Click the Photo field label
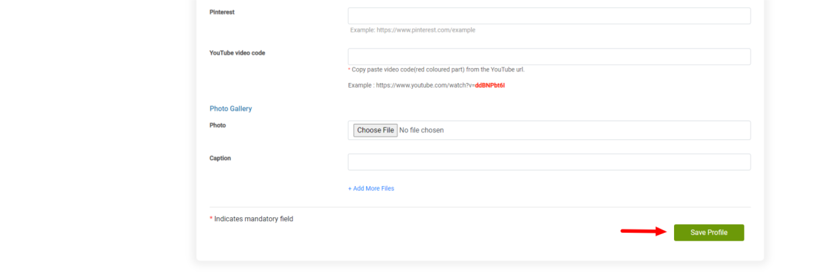 coord(218,125)
